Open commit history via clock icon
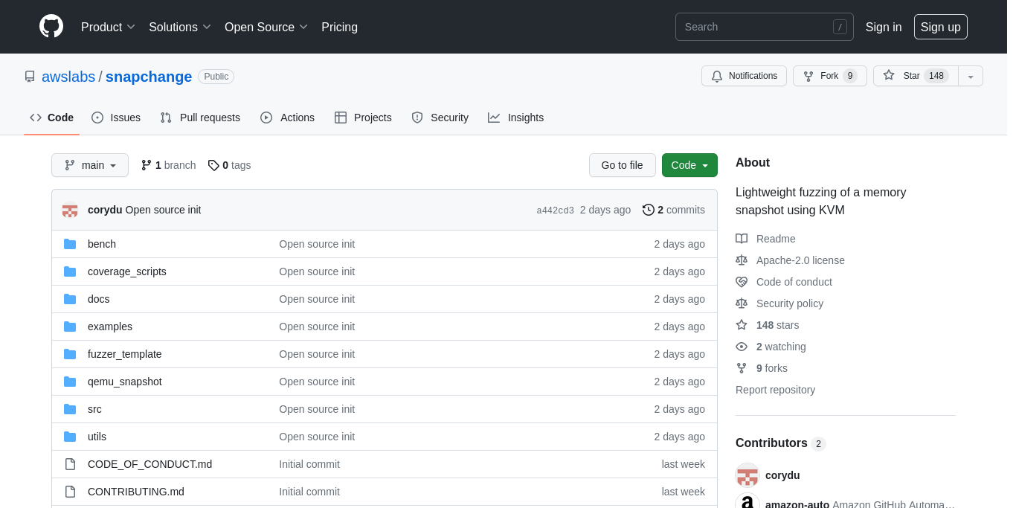The image size is (1016, 508). click(x=649, y=210)
